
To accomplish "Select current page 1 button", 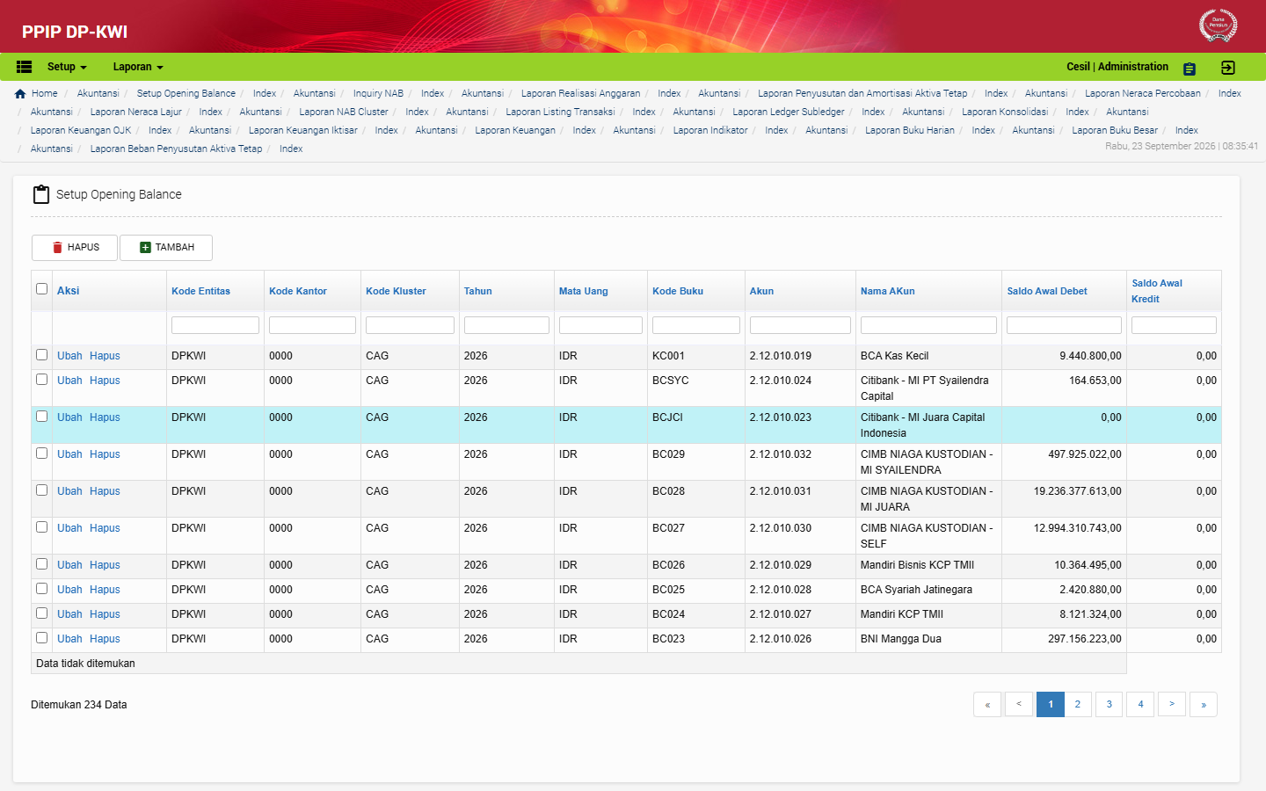I will 1051,704.
